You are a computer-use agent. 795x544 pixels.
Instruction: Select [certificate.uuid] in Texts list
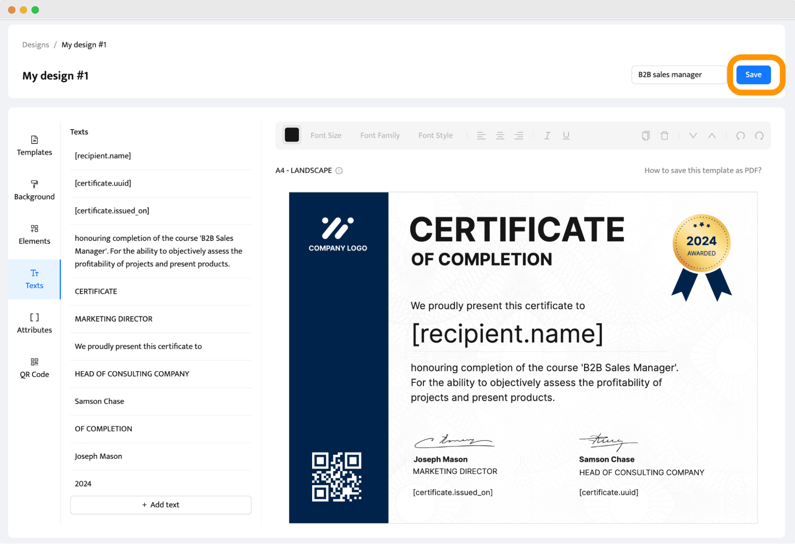(161, 183)
